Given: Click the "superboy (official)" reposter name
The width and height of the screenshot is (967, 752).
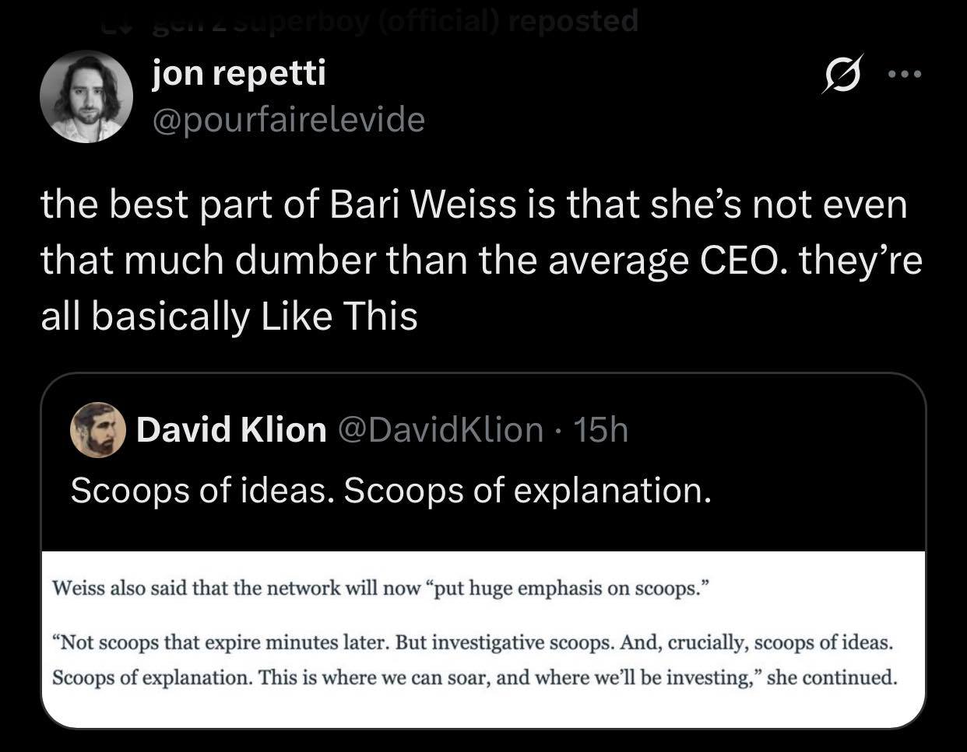Looking at the screenshot, I should pos(327,21).
